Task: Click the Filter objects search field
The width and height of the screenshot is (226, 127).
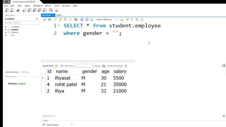Action: pyautogui.click(x=23, y=23)
